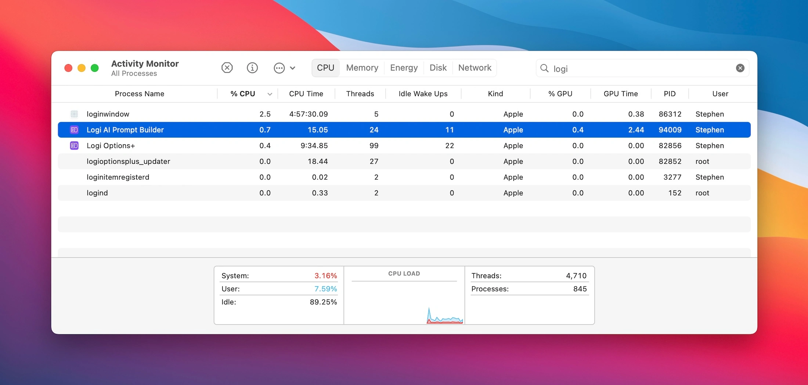
Task: Click PID value 82856
Action: coord(670,146)
